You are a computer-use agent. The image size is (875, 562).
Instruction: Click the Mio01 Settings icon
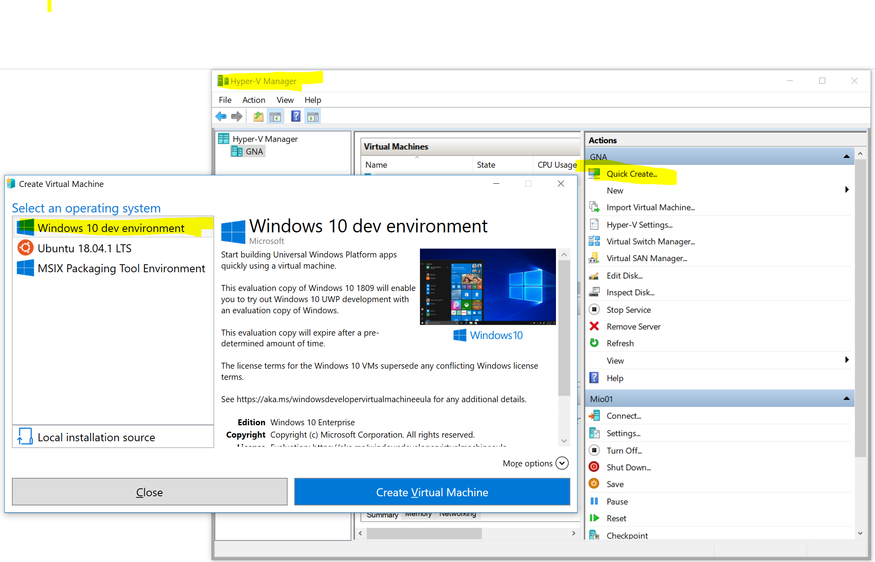(594, 433)
